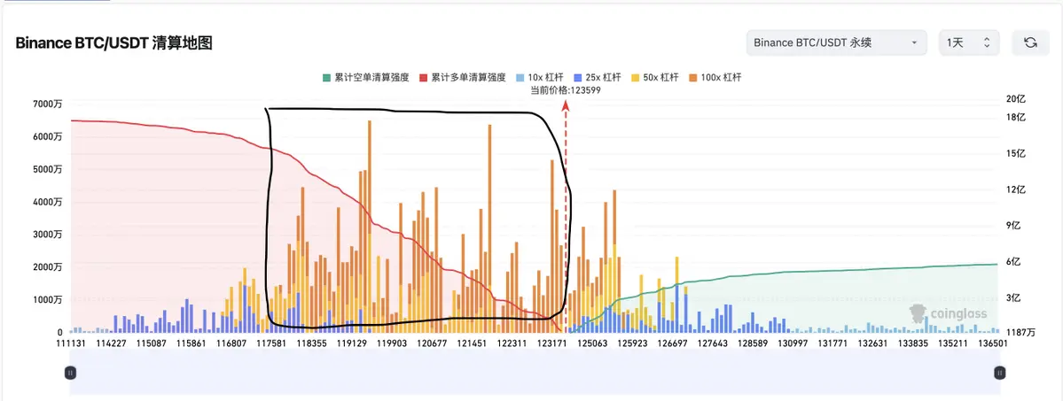This screenshot has height=401, width=1063.
Task: Click x-axis label 114227
Action: pyautogui.click(x=111, y=343)
